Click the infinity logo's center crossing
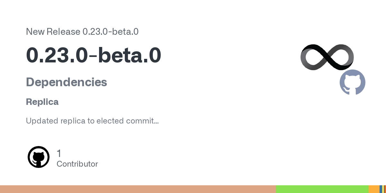The image size is (386, 193). pyautogui.click(x=327, y=57)
